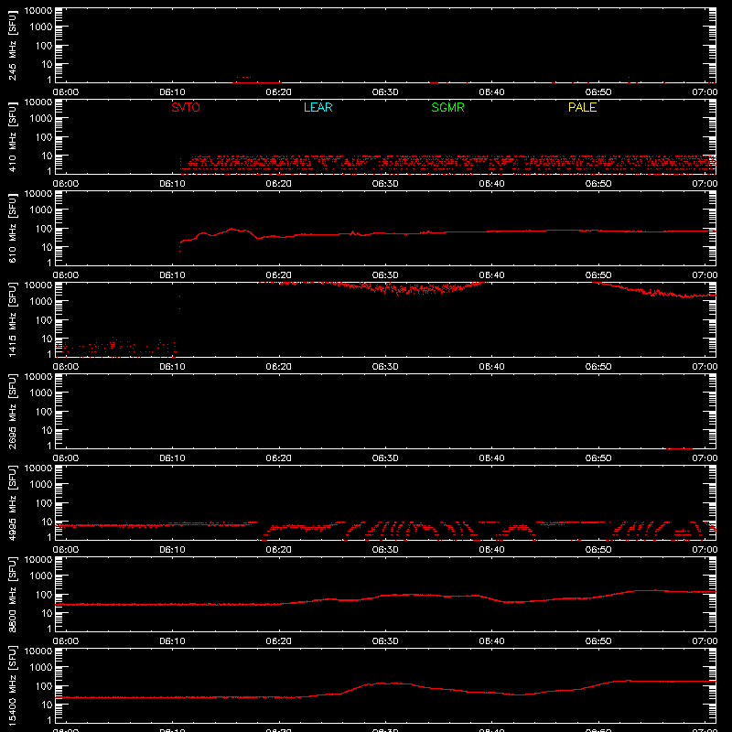Click the green SGMR station label

[x=447, y=107]
